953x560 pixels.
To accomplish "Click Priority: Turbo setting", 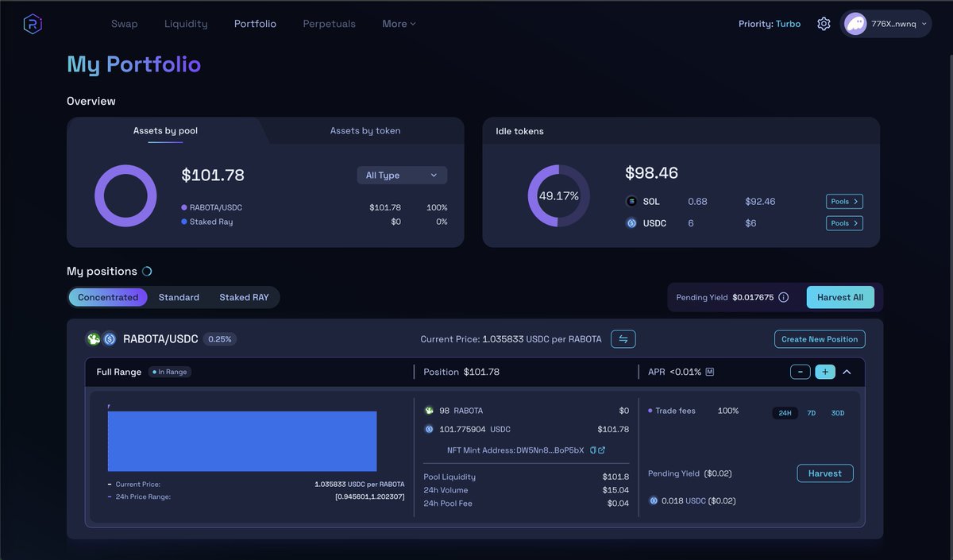I will (x=770, y=24).
